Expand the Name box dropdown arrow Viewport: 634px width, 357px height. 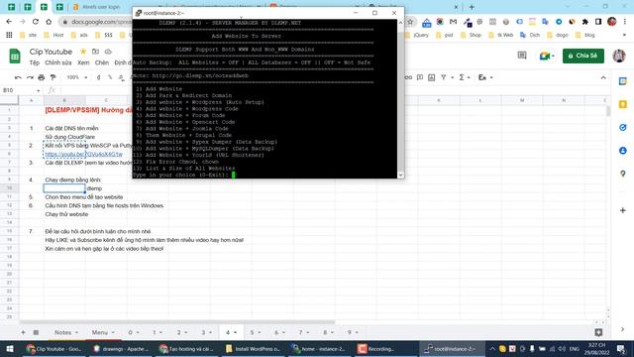tap(38, 90)
